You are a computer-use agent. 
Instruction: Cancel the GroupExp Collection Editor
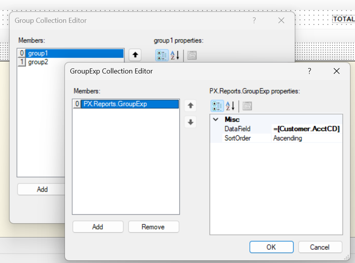pos(321,247)
